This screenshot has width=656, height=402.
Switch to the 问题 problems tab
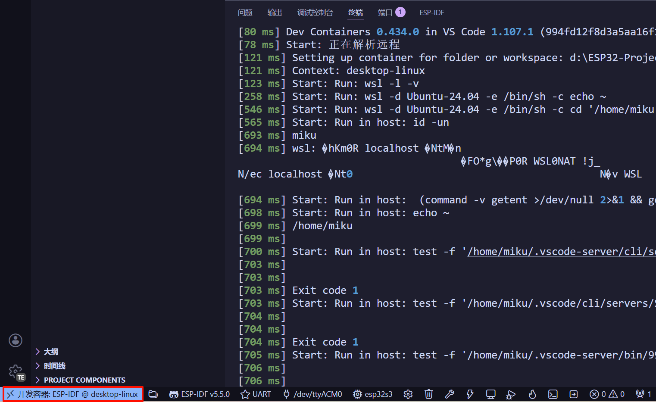[x=245, y=12]
